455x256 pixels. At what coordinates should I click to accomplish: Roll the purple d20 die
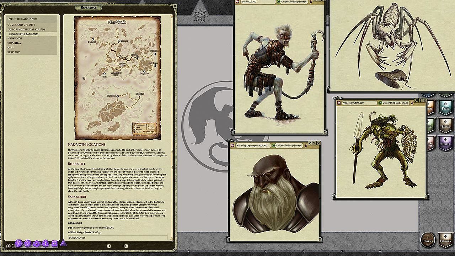19,244
